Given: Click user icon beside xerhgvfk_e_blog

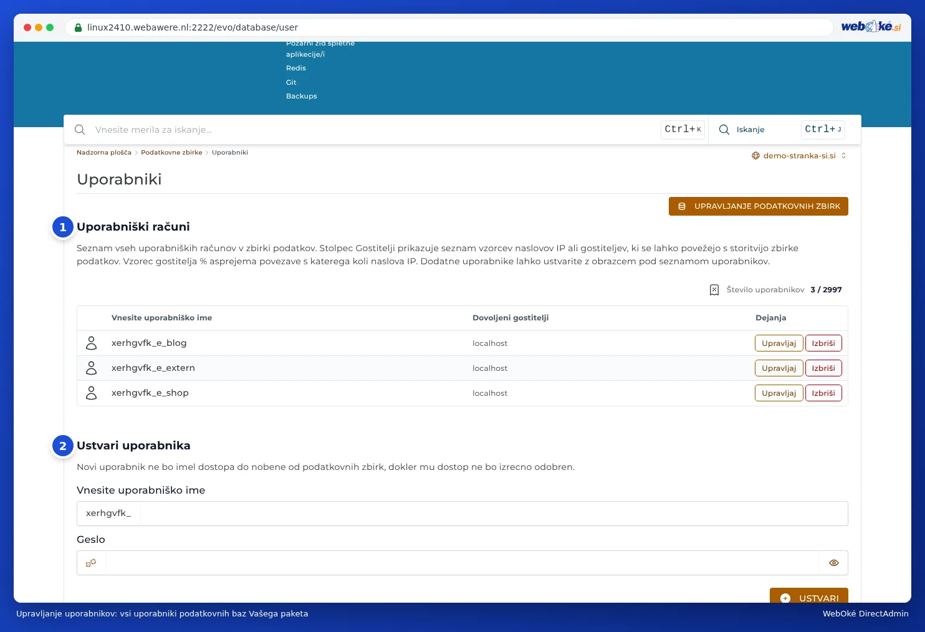Looking at the screenshot, I should point(92,343).
